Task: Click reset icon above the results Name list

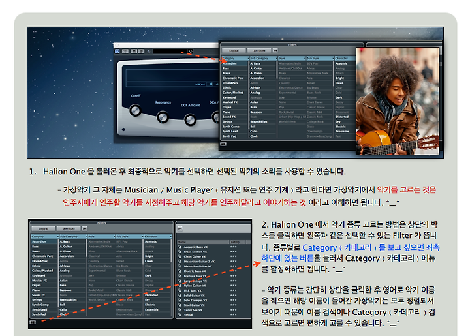Action: tap(180, 228)
